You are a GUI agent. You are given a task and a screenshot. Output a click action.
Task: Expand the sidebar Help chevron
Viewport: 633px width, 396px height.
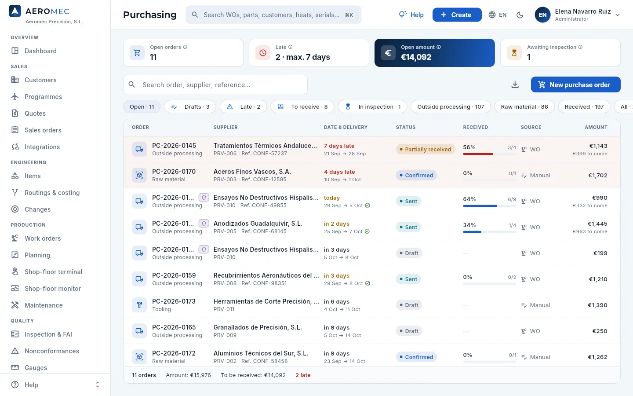[x=98, y=385]
